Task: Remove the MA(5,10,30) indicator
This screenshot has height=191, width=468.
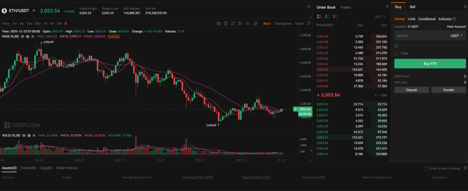Action: tap(32, 36)
